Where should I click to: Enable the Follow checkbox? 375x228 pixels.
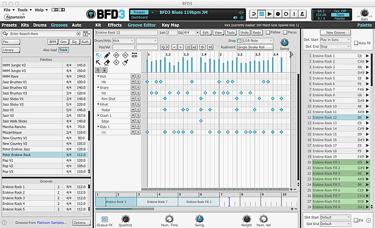(268, 32)
